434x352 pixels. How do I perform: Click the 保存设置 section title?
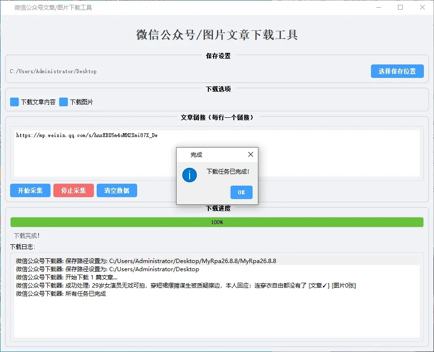coord(218,56)
